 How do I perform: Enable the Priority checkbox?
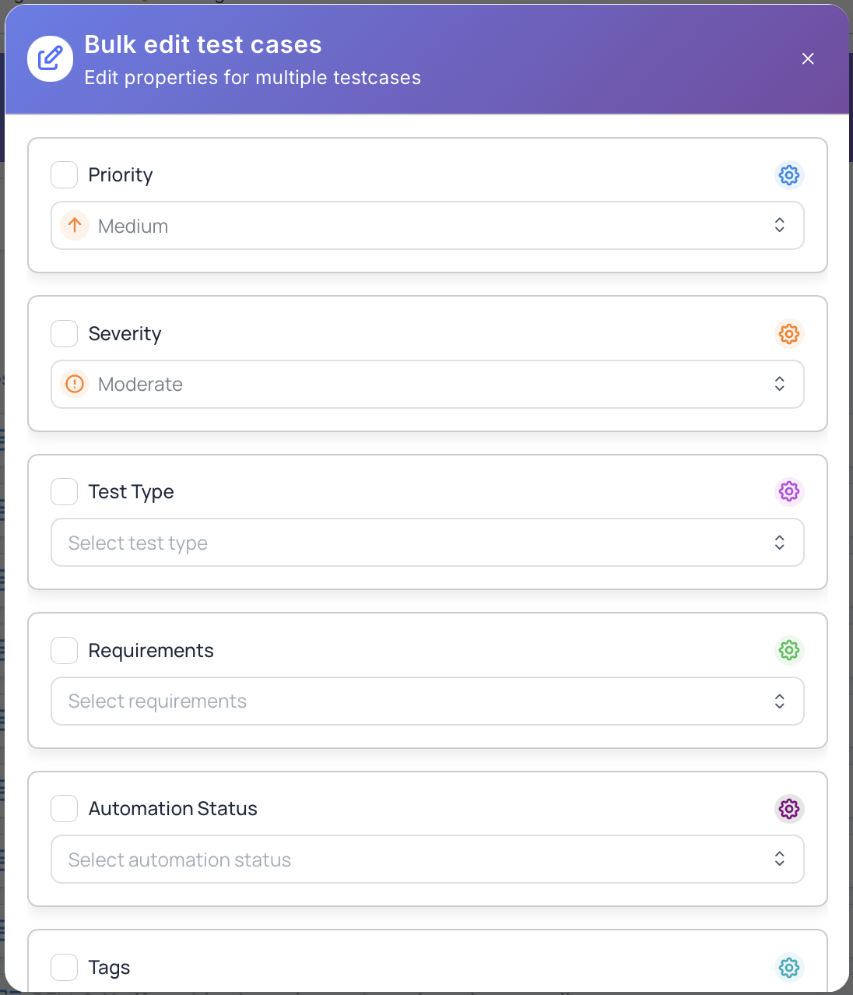(x=64, y=174)
